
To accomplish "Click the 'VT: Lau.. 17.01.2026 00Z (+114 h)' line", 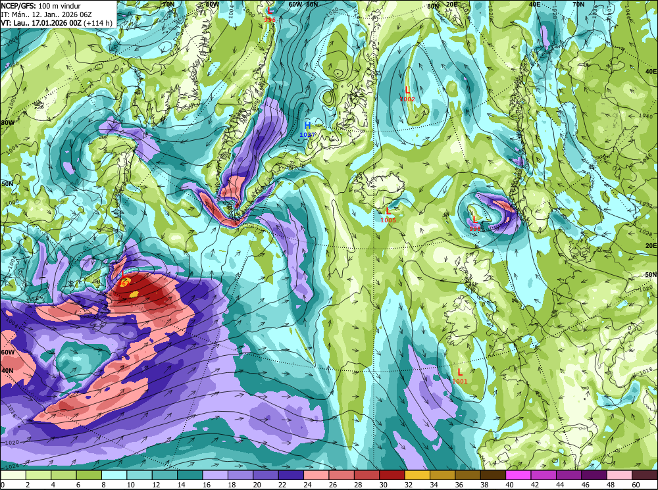I will pyautogui.click(x=57, y=22).
